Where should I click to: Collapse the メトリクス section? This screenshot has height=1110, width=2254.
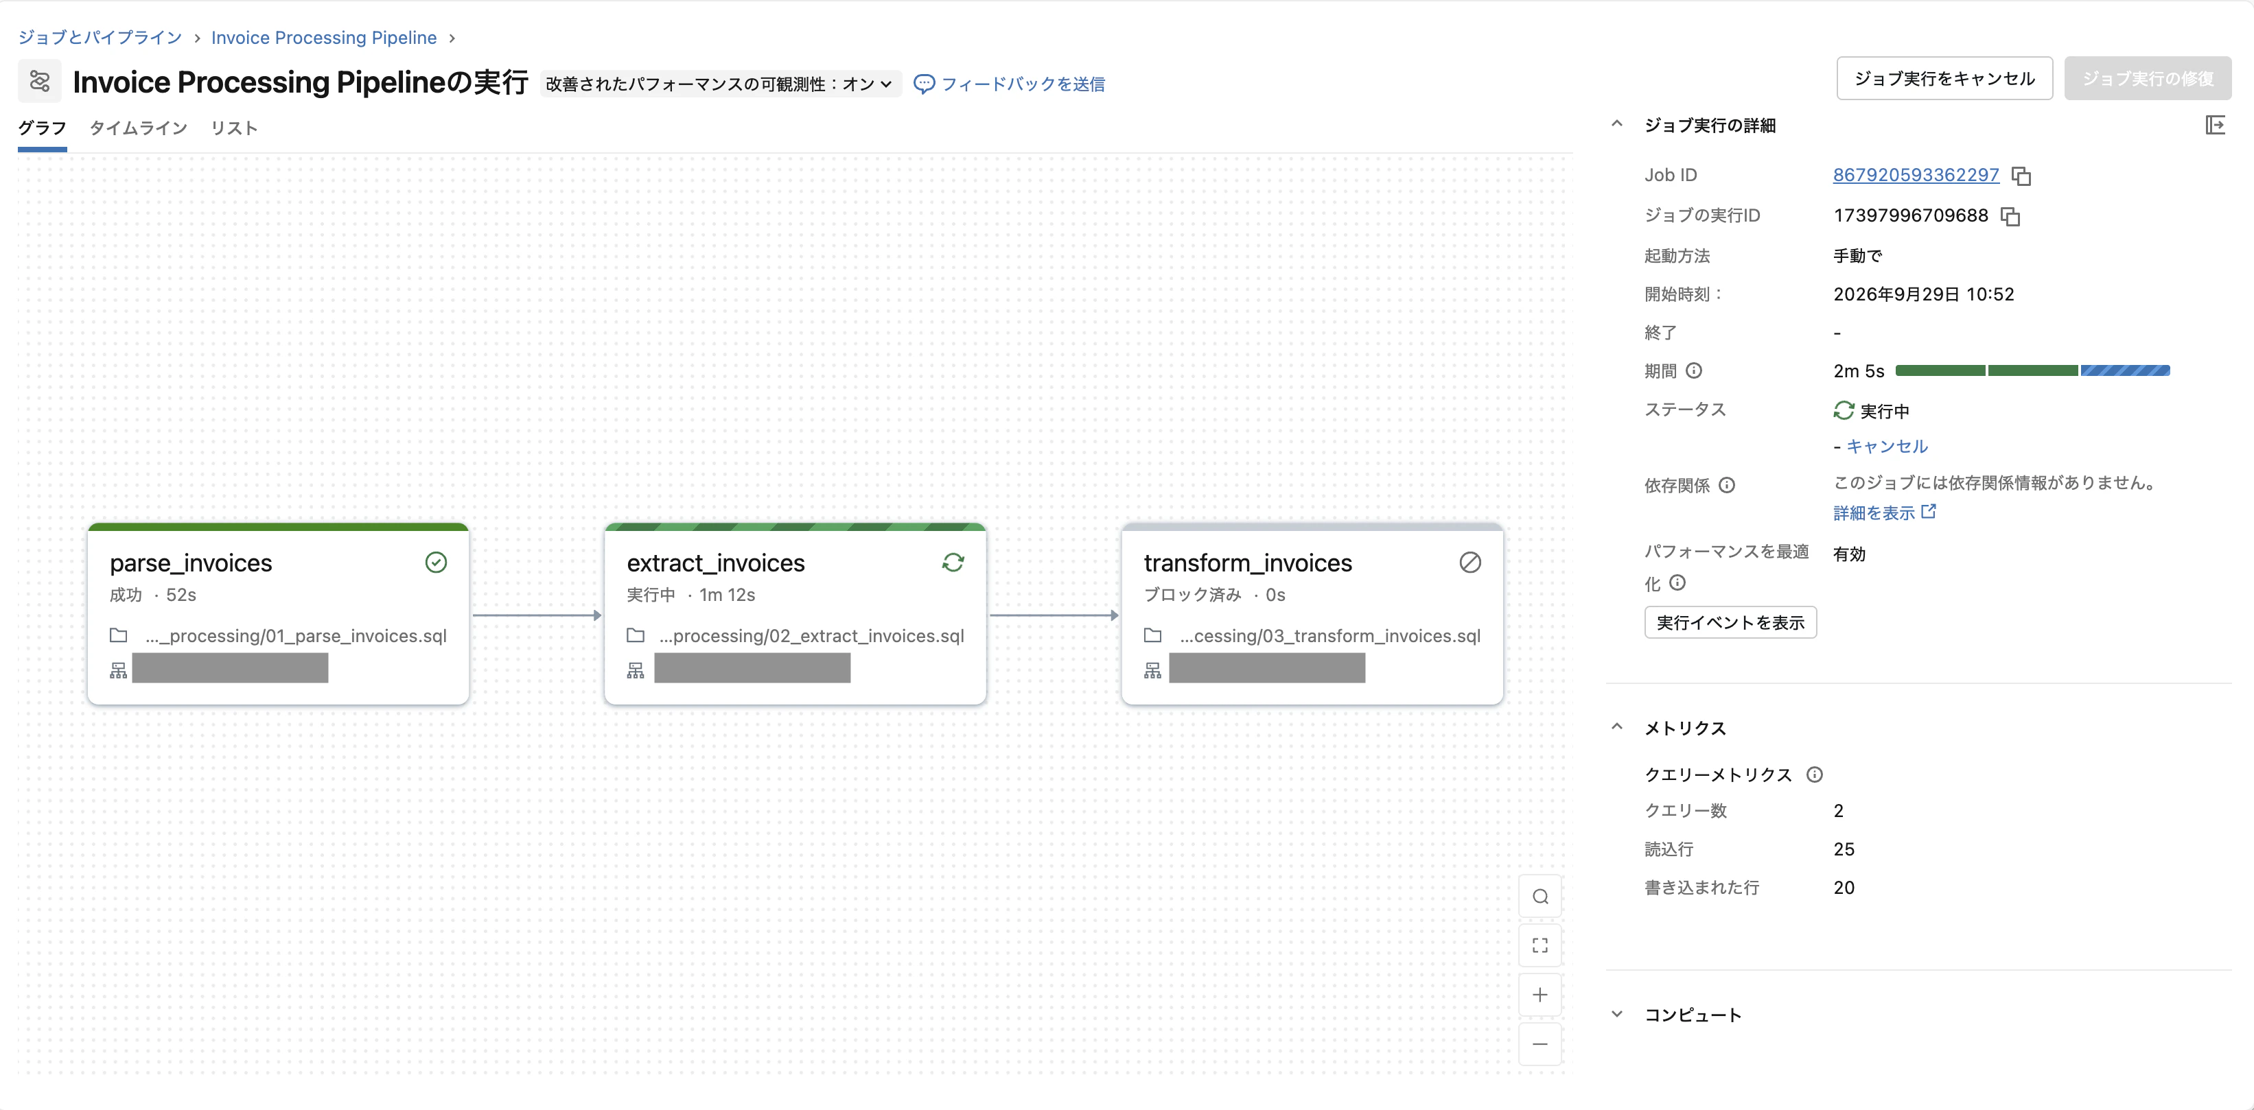pos(1616,727)
